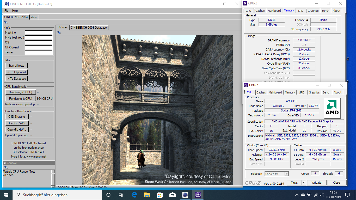Viewport: 356px width, 200px height.
Task: Open CPU tab in Memory CPU-Z window
Action: (249, 11)
